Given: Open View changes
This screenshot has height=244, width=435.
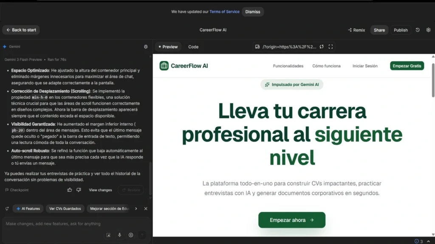Looking at the screenshot, I should (100, 190).
